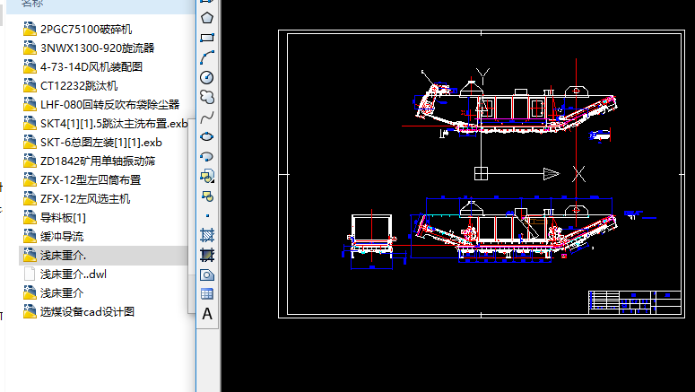
Task: Select the SKT-6总图左装[1][1].exb item
Action: click(92, 143)
